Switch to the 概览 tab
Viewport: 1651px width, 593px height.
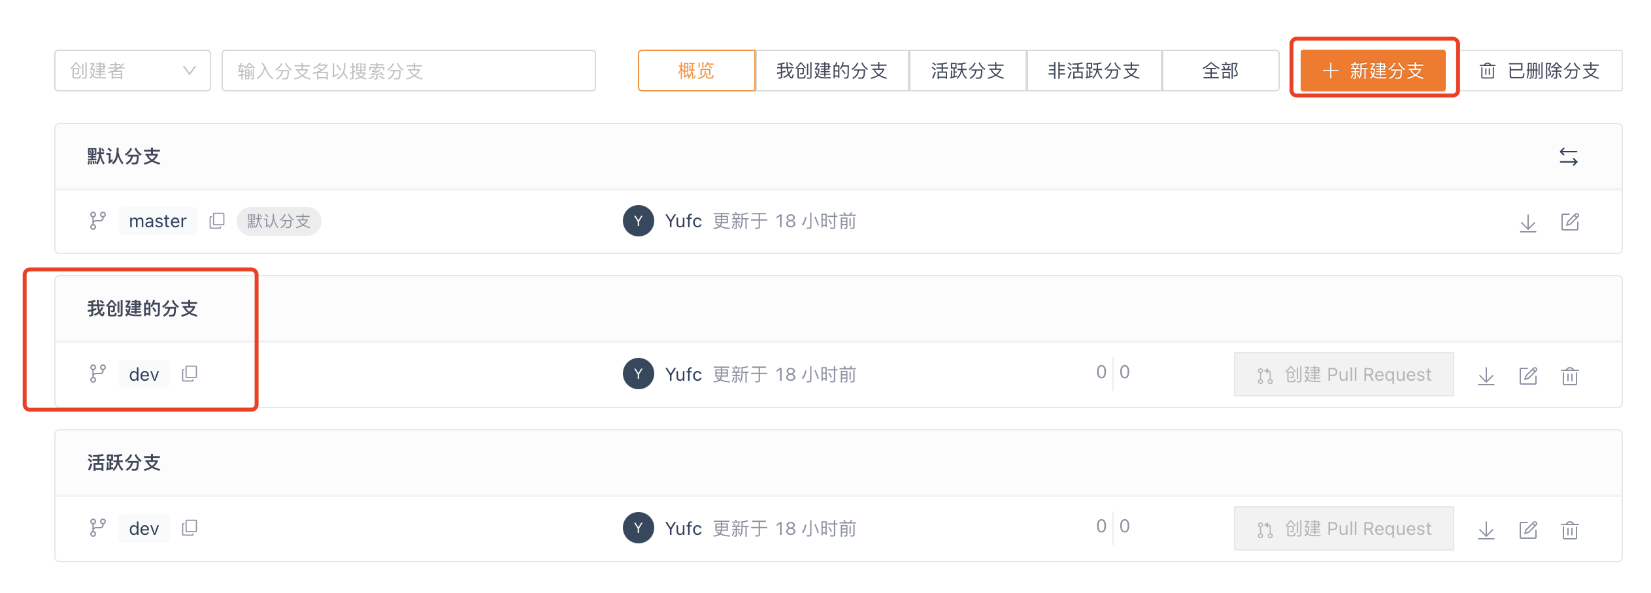(x=696, y=71)
